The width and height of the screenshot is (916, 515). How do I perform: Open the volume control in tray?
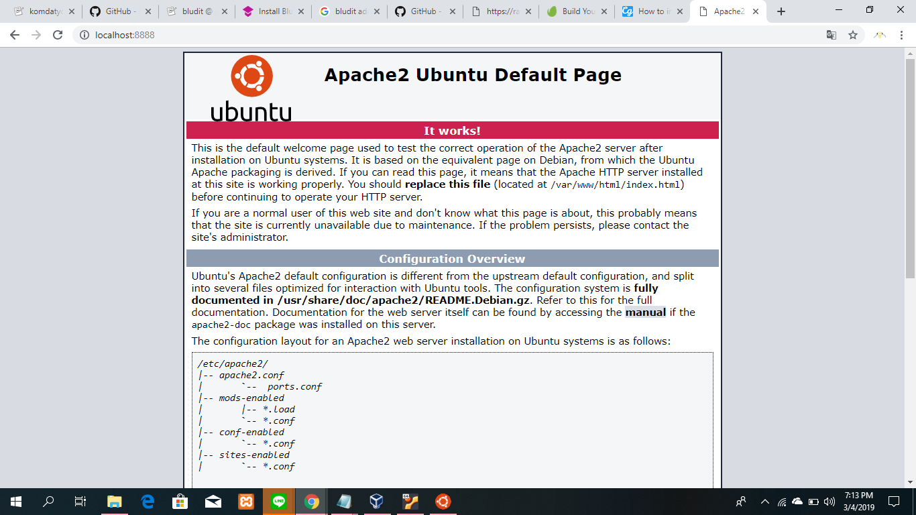(x=829, y=502)
